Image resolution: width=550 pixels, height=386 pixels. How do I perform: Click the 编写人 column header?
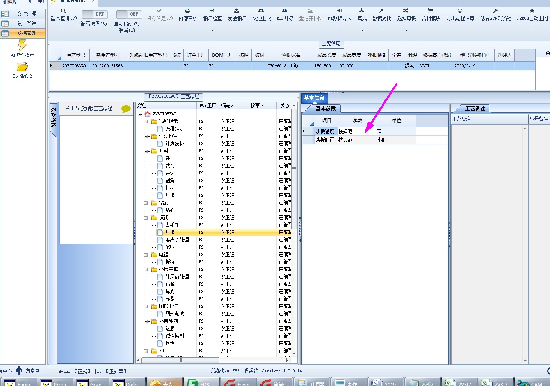click(233, 105)
